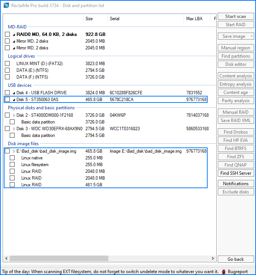This screenshot has width=256, height=275.
Task: Open the Bugreport link
Action: [238, 272]
